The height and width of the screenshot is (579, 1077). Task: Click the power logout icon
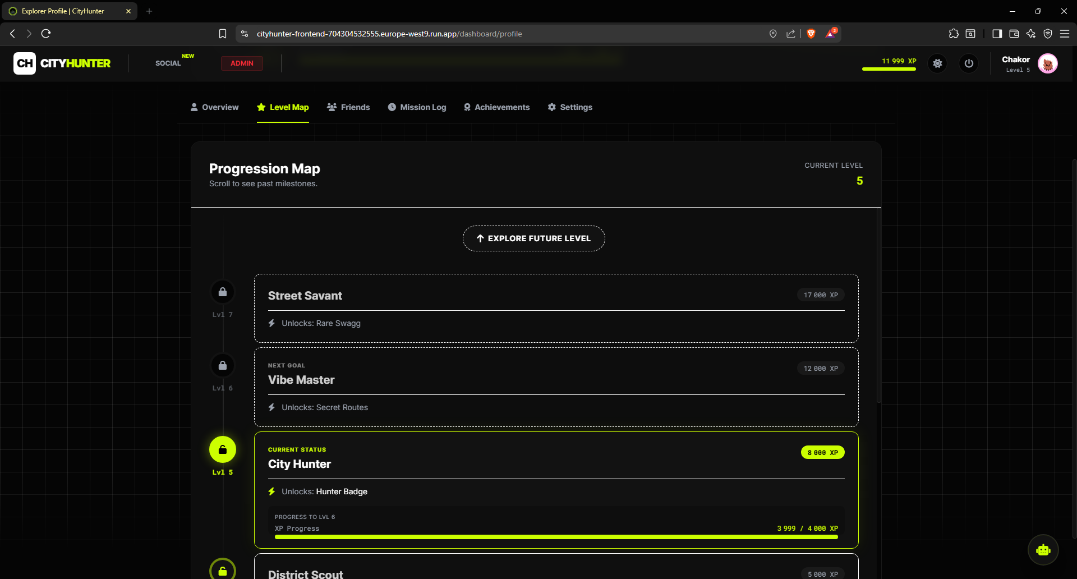pyautogui.click(x=969, y=63)
